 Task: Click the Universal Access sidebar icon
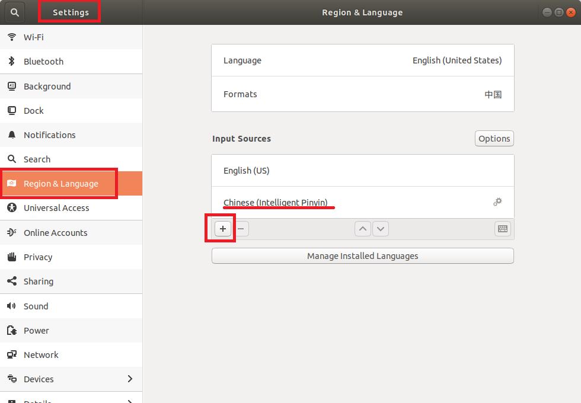pos(12,207)
